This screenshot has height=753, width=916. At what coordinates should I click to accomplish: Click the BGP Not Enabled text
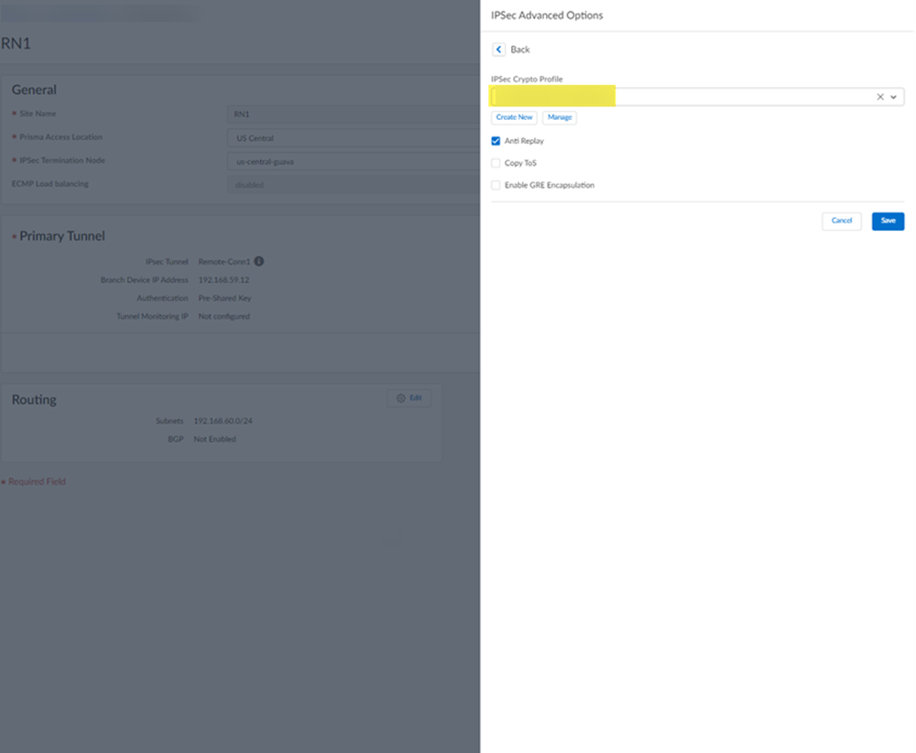pos(215,439)
